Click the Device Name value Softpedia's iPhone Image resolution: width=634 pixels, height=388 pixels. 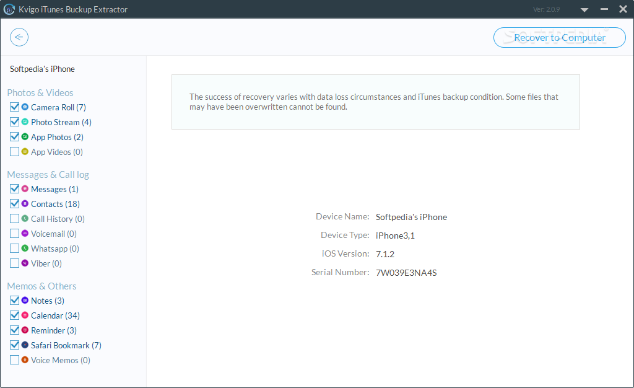pos(411,217)
